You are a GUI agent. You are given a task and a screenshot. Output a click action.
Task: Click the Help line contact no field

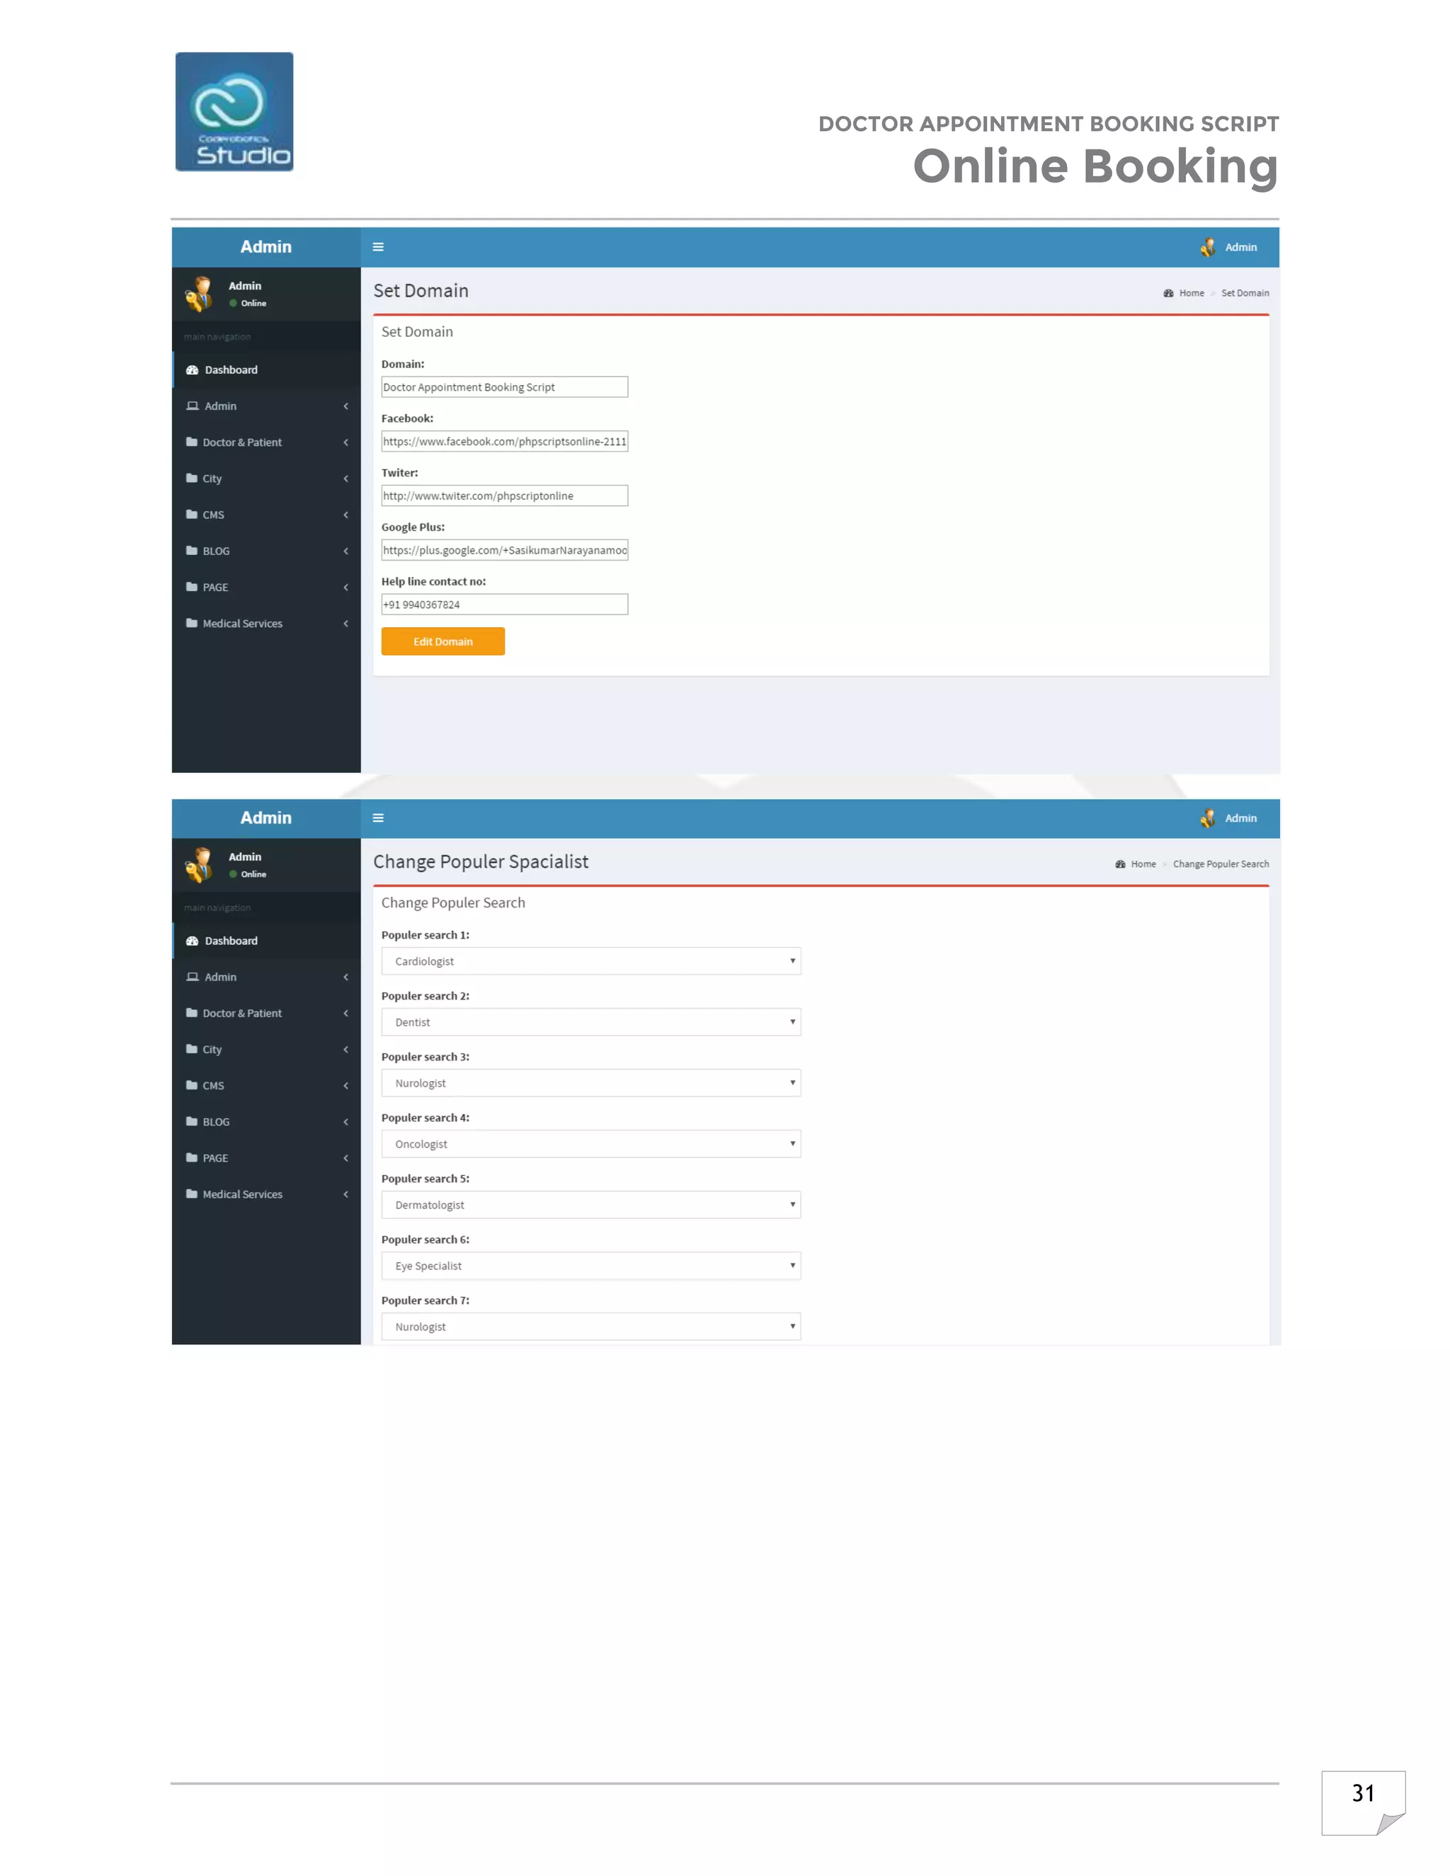(504, 605)
